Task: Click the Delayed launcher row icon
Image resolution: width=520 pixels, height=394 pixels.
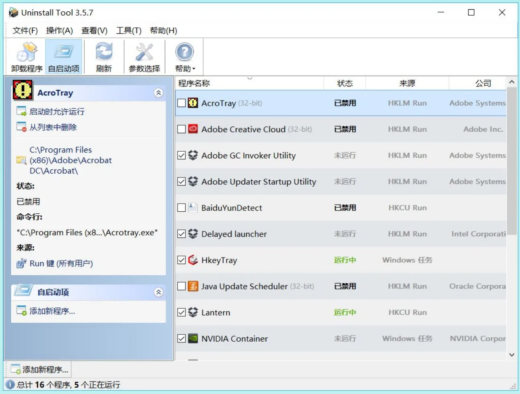Action: [x=193, y=234]
